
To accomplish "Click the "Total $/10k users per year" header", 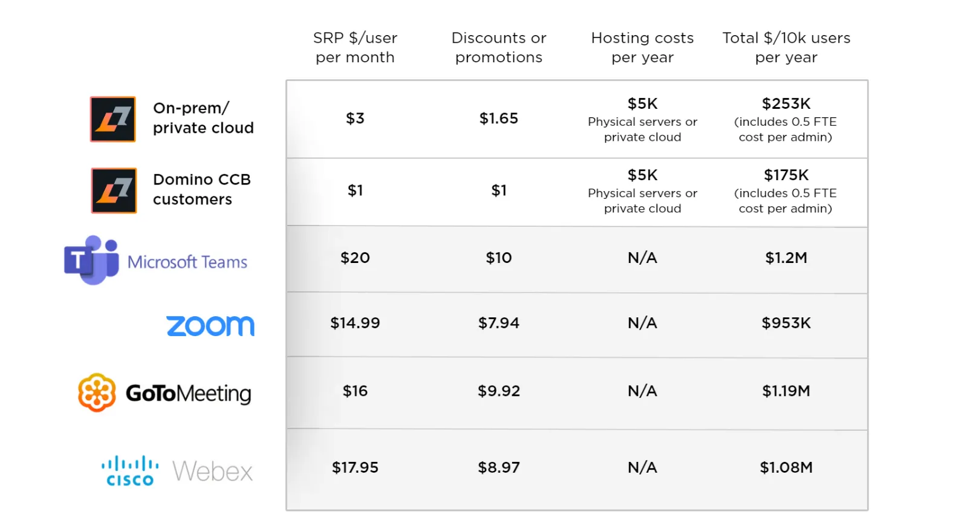I will [x=786, y=48].
